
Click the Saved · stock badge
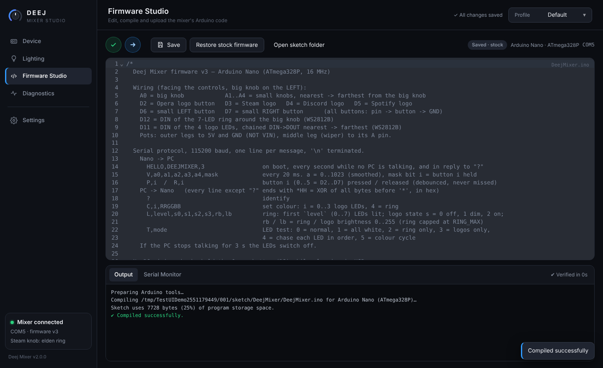pyautogui.click(x=487, y=45)
